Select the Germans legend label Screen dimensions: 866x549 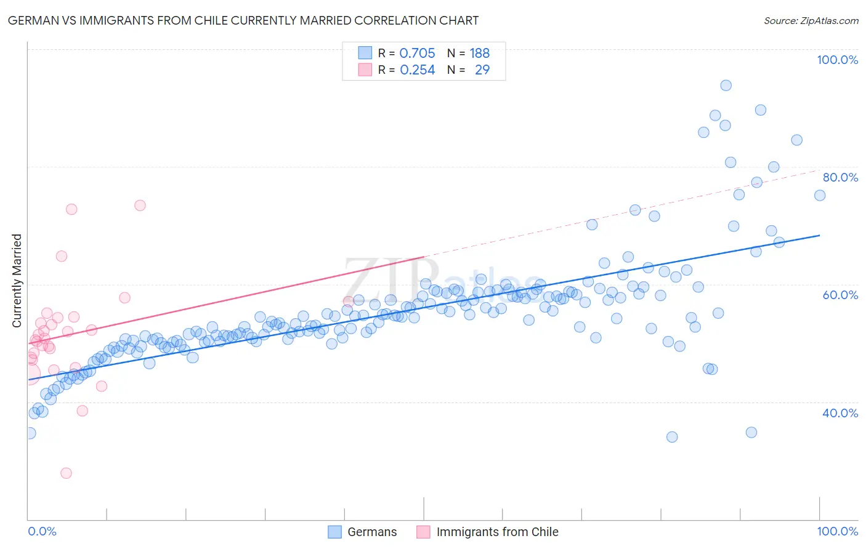click(x=372, y=532)
